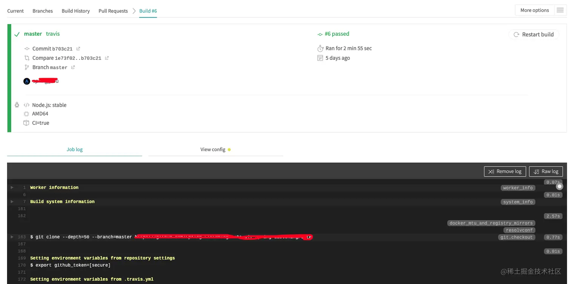The width and height of the screenshot is (570, 284).
Task: Click the Remove log button
Action: (x=505, y=171)
